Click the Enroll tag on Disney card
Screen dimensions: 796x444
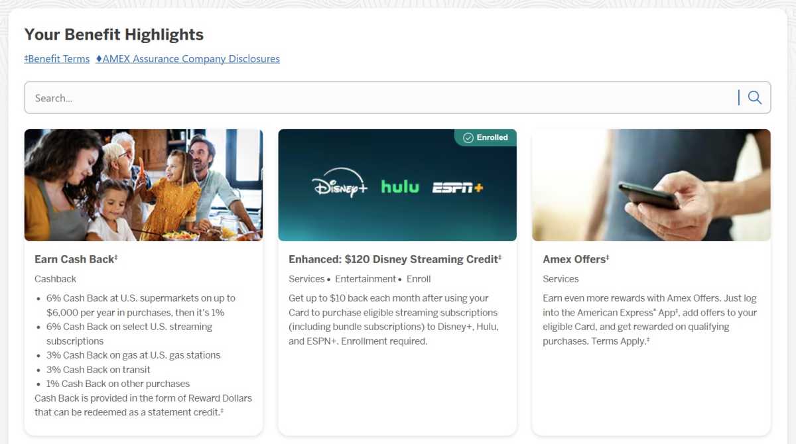pyautogui.click(x=419, y=279)
